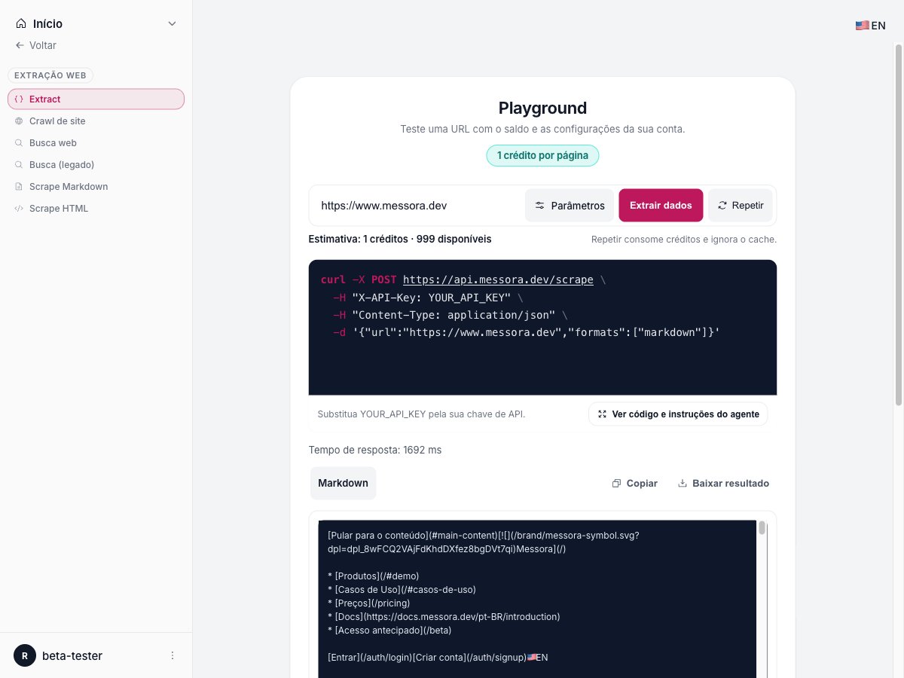This screenshot has height=678, width=904.
Task: Open Crawl de site
Action: (x=96, y=121)
